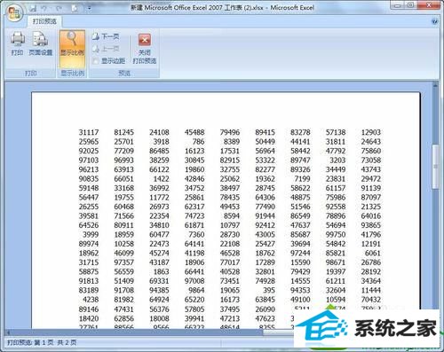
Task: Click the value 9864 in the preview
Action: coord(196,290)
